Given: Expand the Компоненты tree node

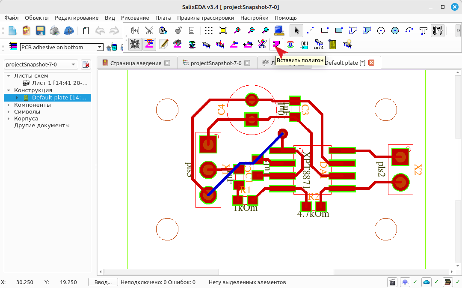Looking at the screenshot, I should (9, 105).
